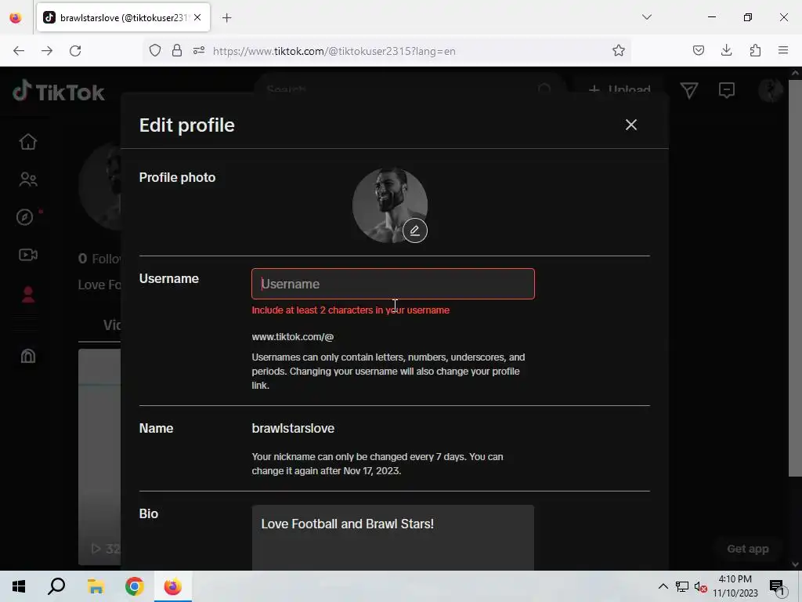Click the TikTok logo
The height and width of the screenshot is (602, 802).
pos(59,92)
